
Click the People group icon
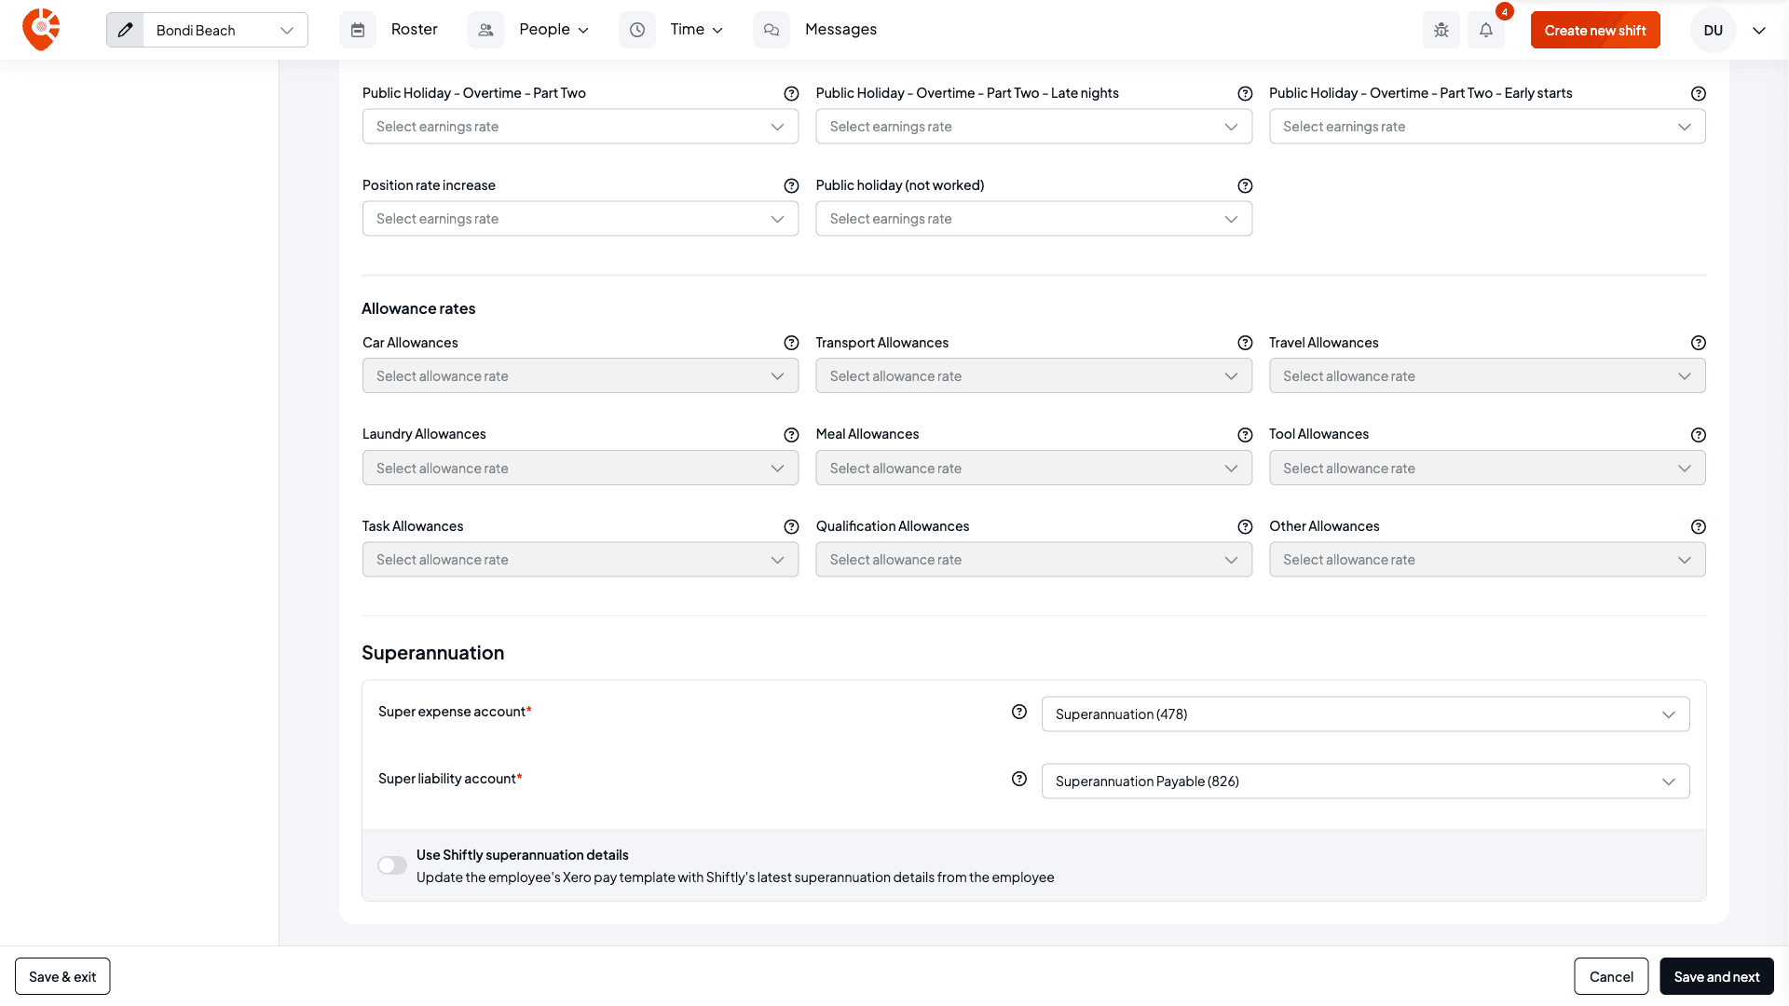pyautogui.click(x=485, y=30)
